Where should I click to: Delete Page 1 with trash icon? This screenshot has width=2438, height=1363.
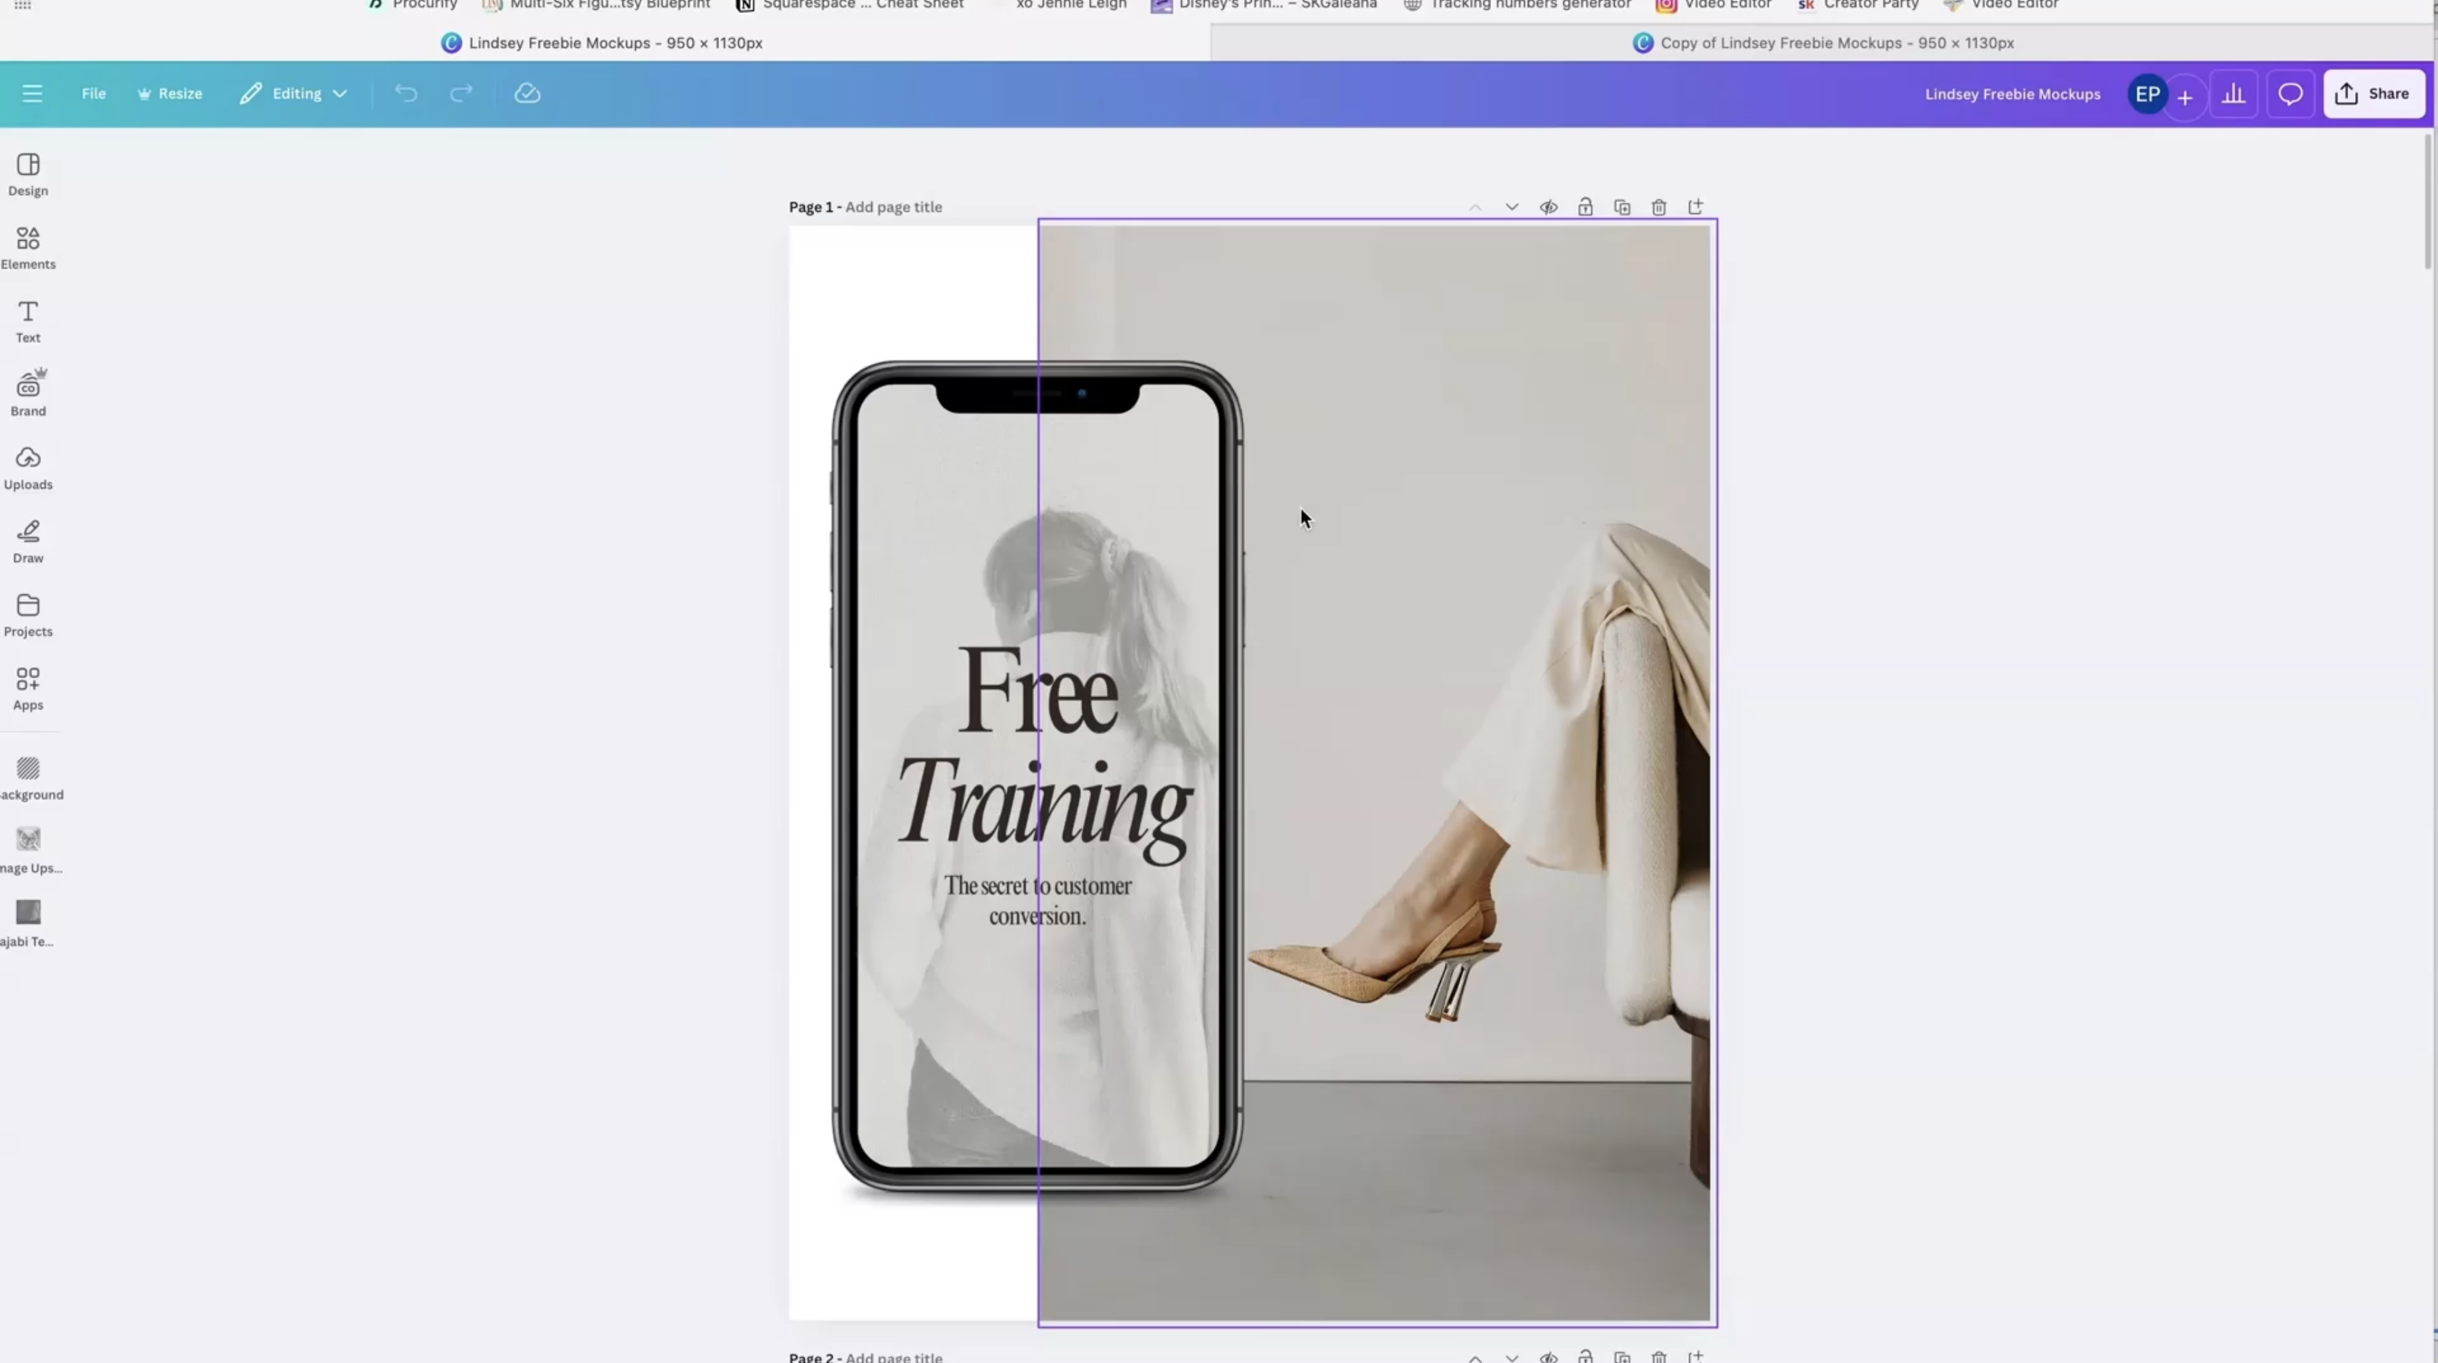[x=1658, y=207]
